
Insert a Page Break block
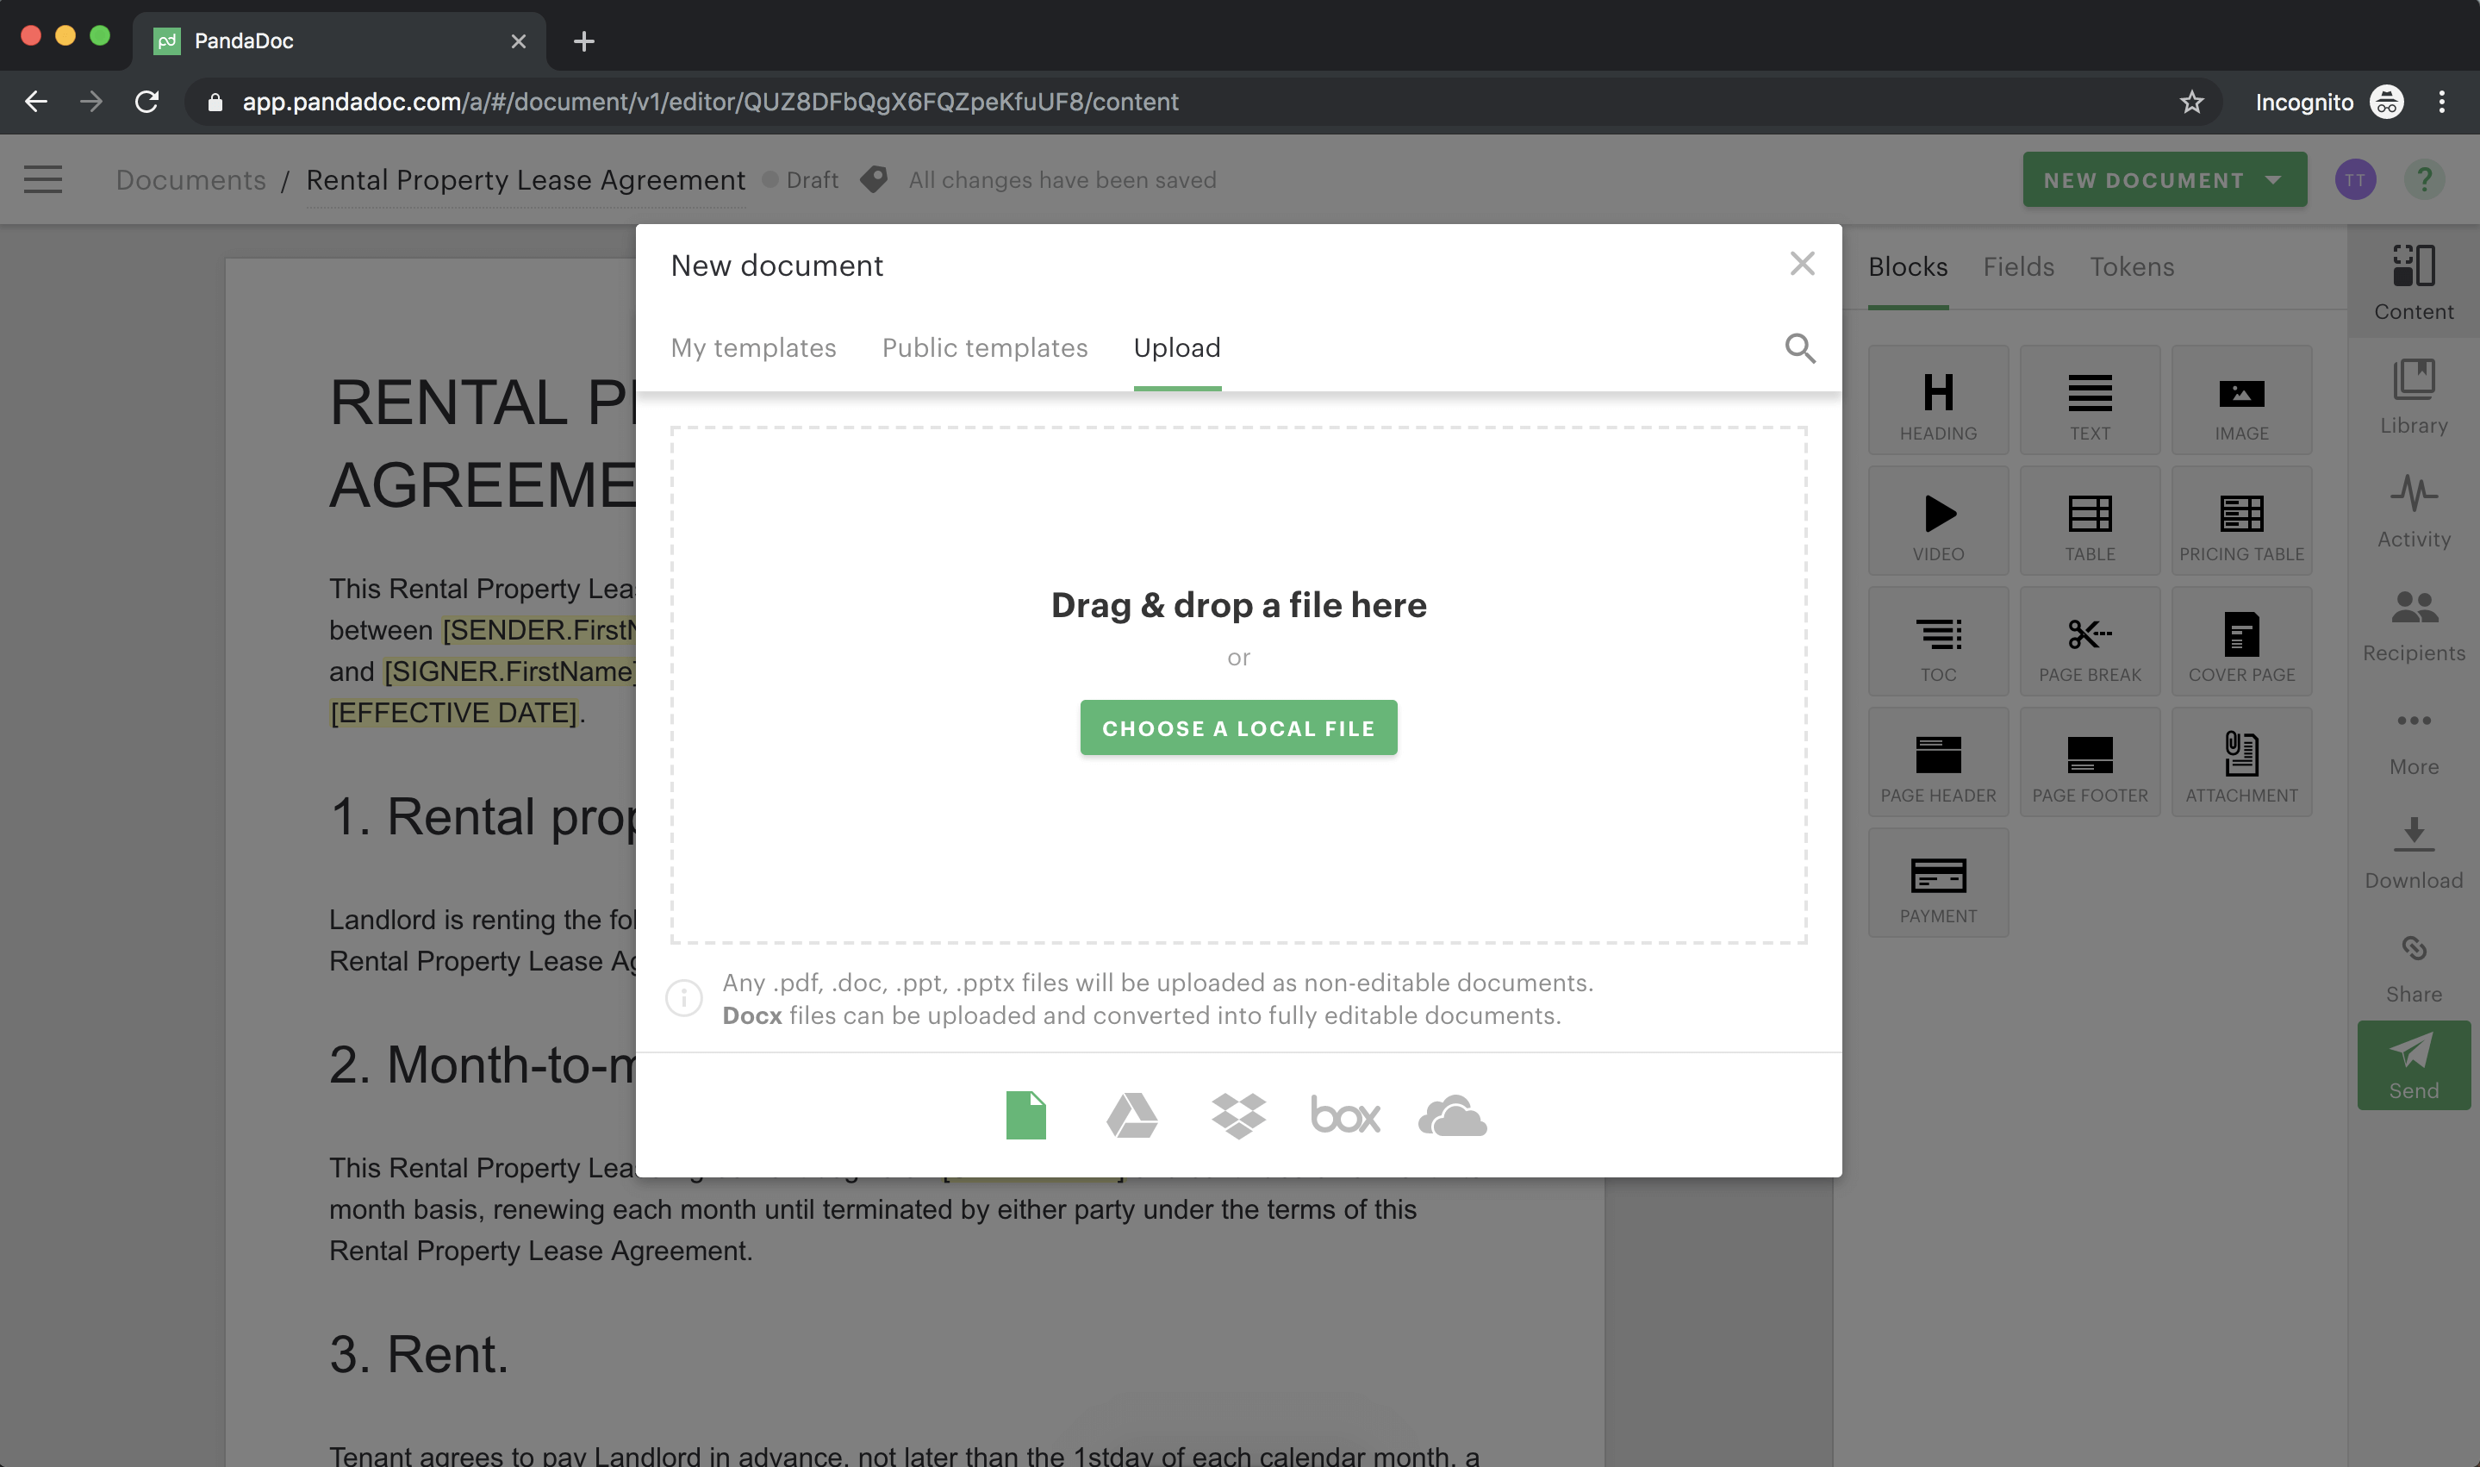tap(2090, 640)
